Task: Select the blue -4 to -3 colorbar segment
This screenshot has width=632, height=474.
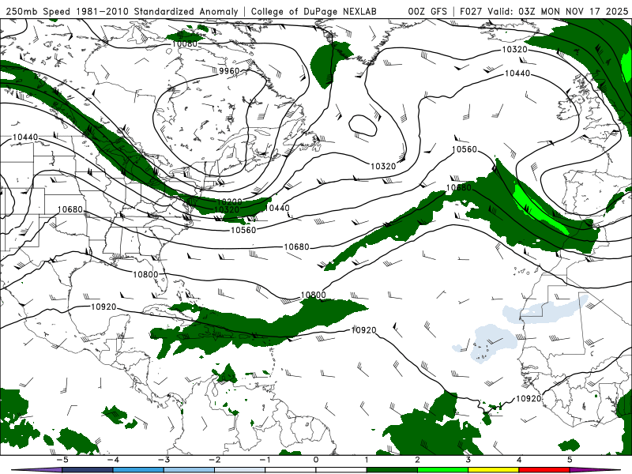Action: pyautogui.click(x=138, y=470)
